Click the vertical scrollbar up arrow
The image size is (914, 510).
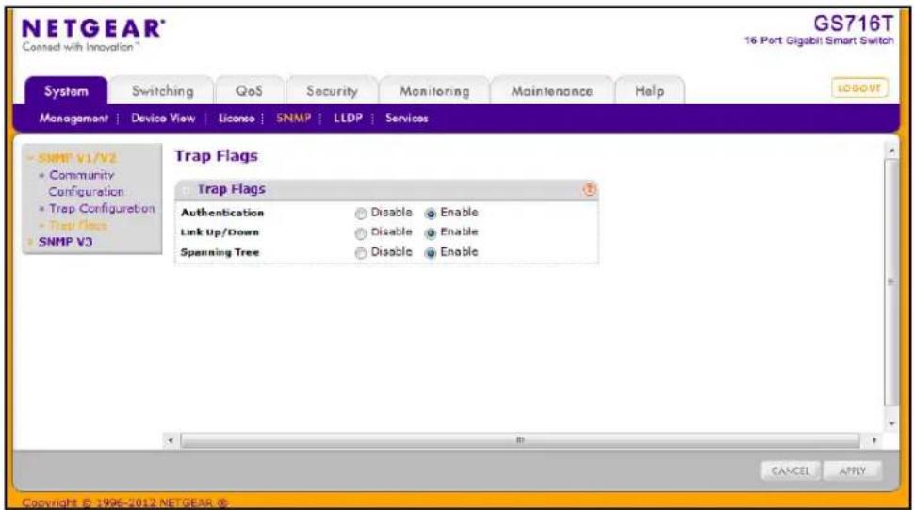click(x=891, y=151)
